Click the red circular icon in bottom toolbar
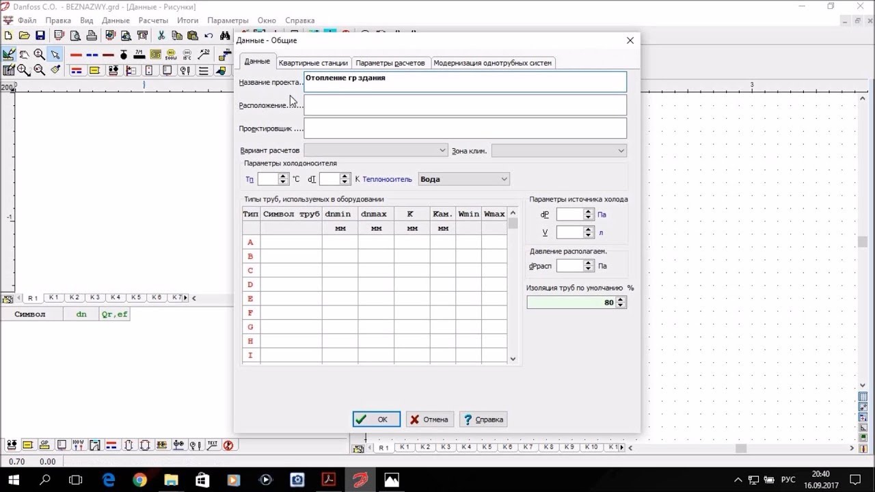Screen dimensions: 875x492 pos(228,445)
